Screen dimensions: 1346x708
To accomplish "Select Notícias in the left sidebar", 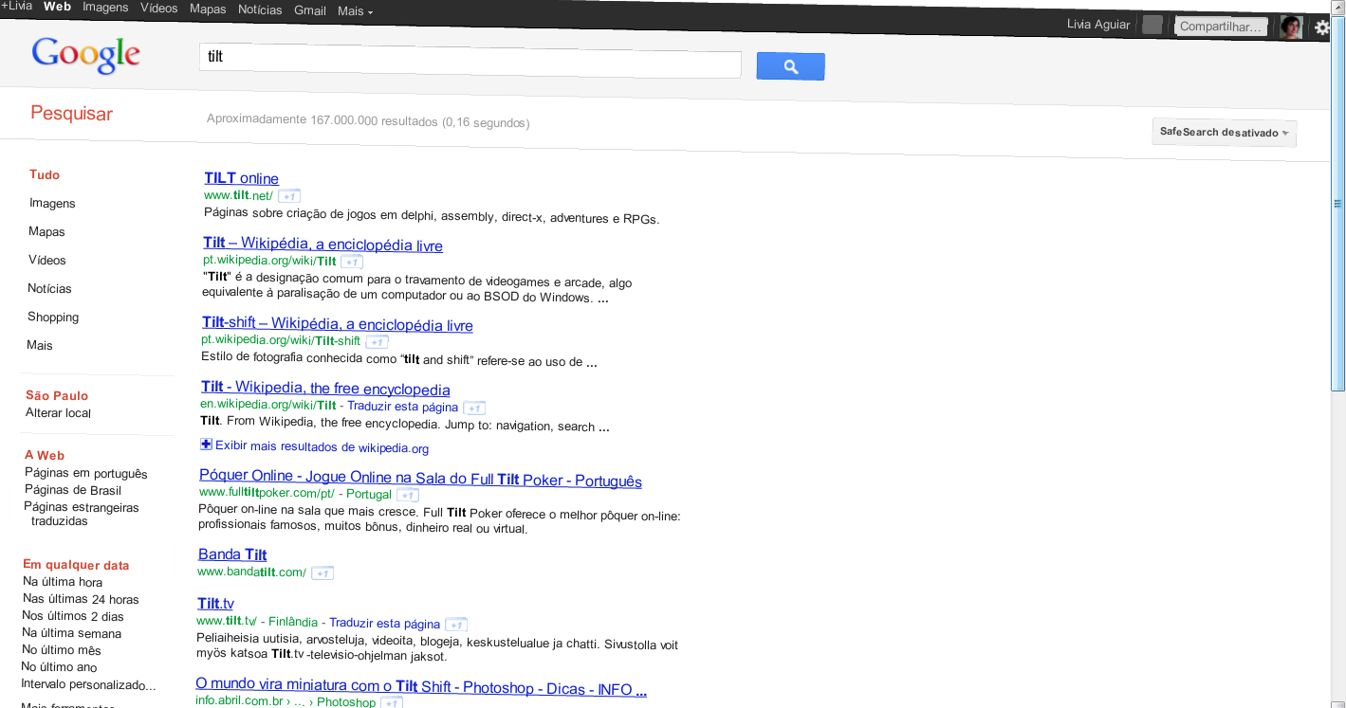I will (49, 289).
